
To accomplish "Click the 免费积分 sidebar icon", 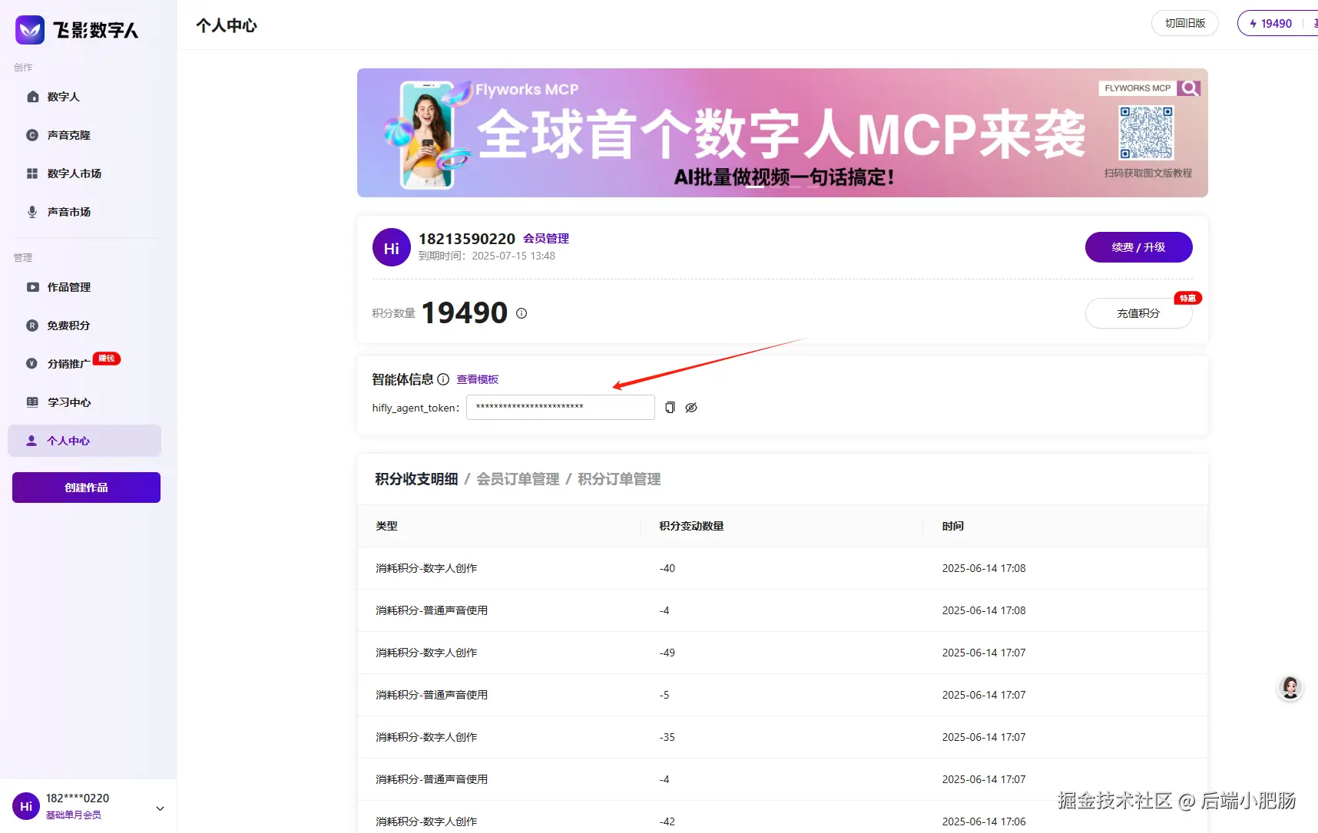I will click(x=32, y=326).
